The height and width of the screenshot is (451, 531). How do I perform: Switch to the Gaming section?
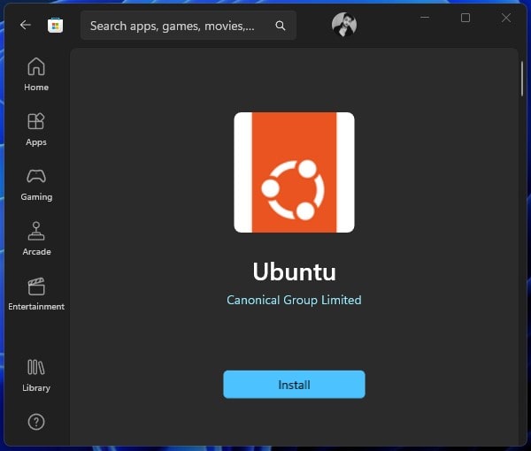pyautogui.click(x=36, y=185)
